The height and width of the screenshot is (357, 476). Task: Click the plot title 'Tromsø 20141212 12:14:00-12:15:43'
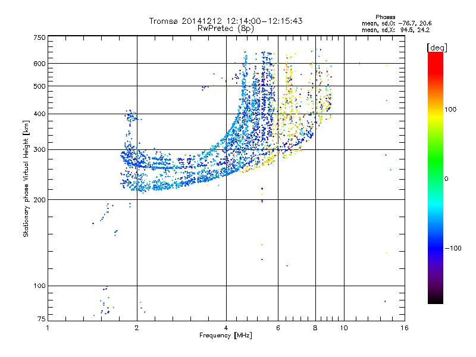(226, 21)
